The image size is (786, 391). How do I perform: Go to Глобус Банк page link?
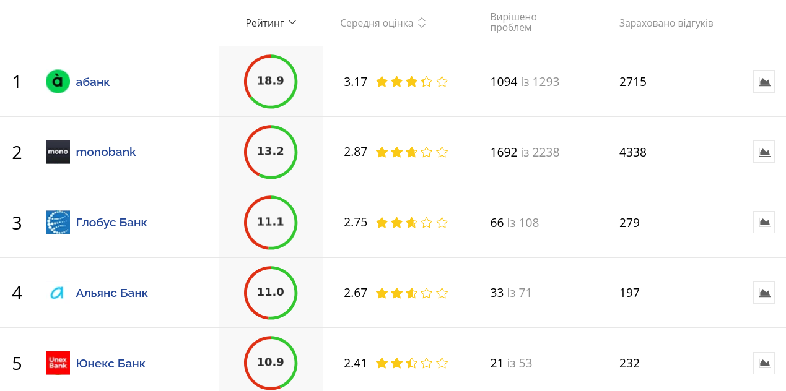click(111, 222)
